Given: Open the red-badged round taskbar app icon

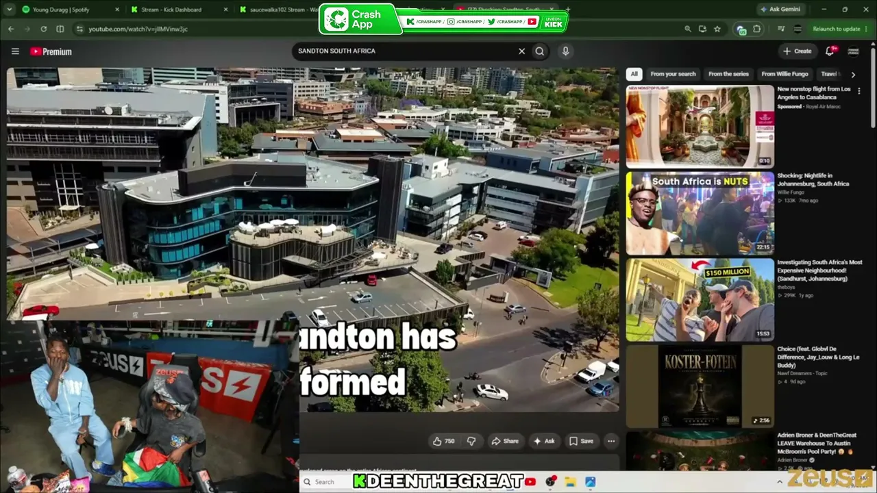Looking at the screenshot, I should click(x=550, y=482).
